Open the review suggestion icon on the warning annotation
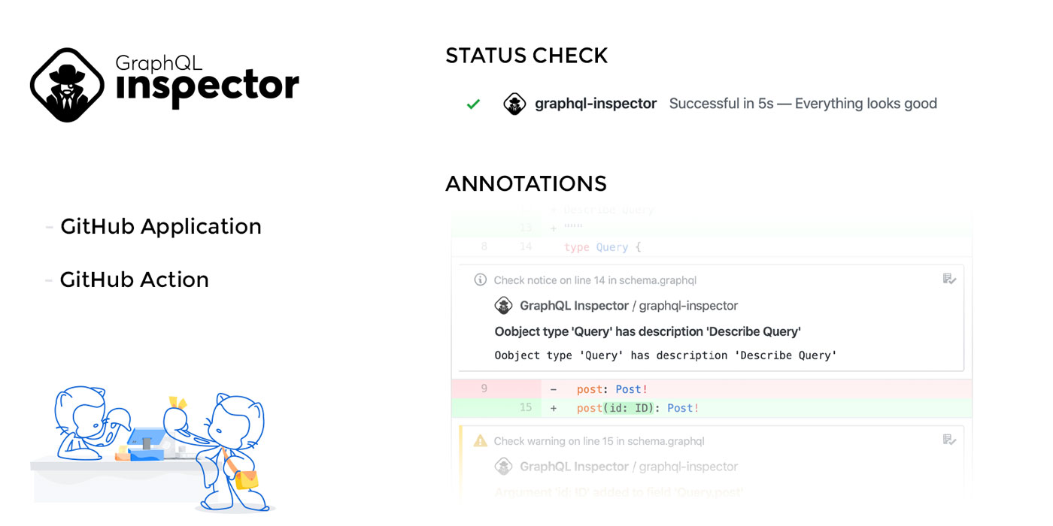Image resolution: width=1053 pixels, height=526 pixels. tap(949, 440)
